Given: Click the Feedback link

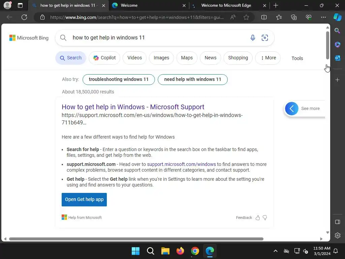Looking at the screenshot, I should click(x=244, y=218).
